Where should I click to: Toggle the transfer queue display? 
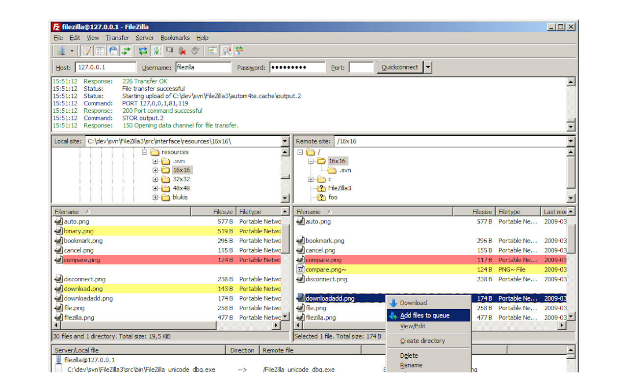(x=126, y=50)
